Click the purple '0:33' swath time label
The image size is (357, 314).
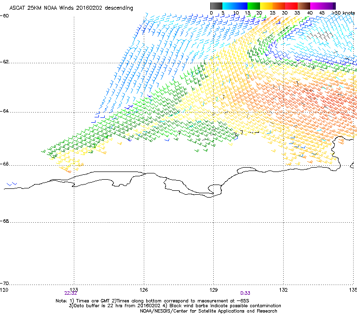click(x=245, y=293)
